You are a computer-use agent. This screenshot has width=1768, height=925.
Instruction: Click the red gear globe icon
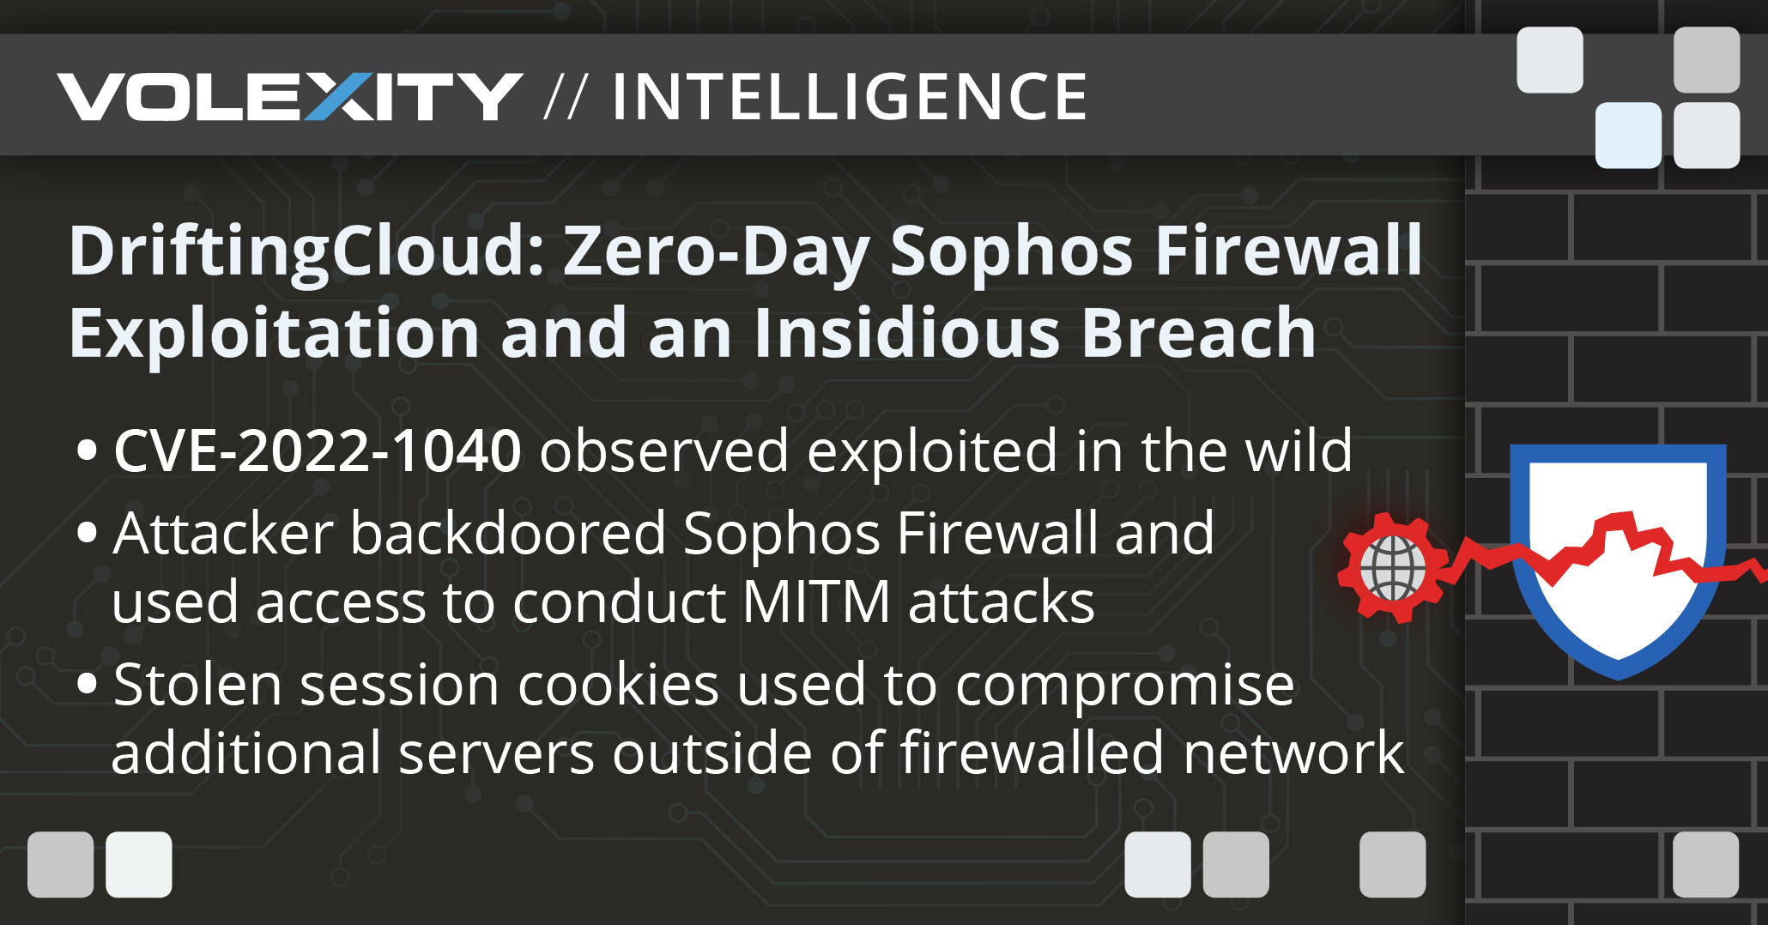click(x=1394, y=567)
